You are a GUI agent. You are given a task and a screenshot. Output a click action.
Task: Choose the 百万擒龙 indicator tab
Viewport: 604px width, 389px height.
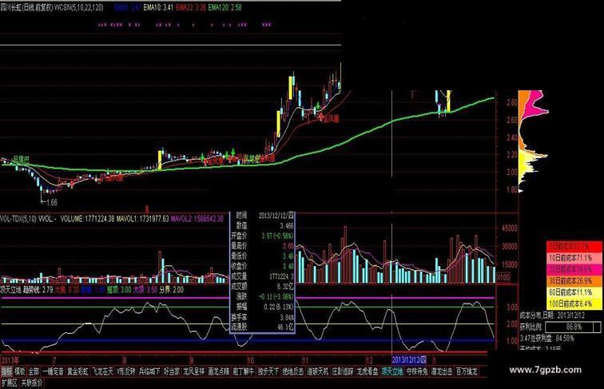point(467,371)
